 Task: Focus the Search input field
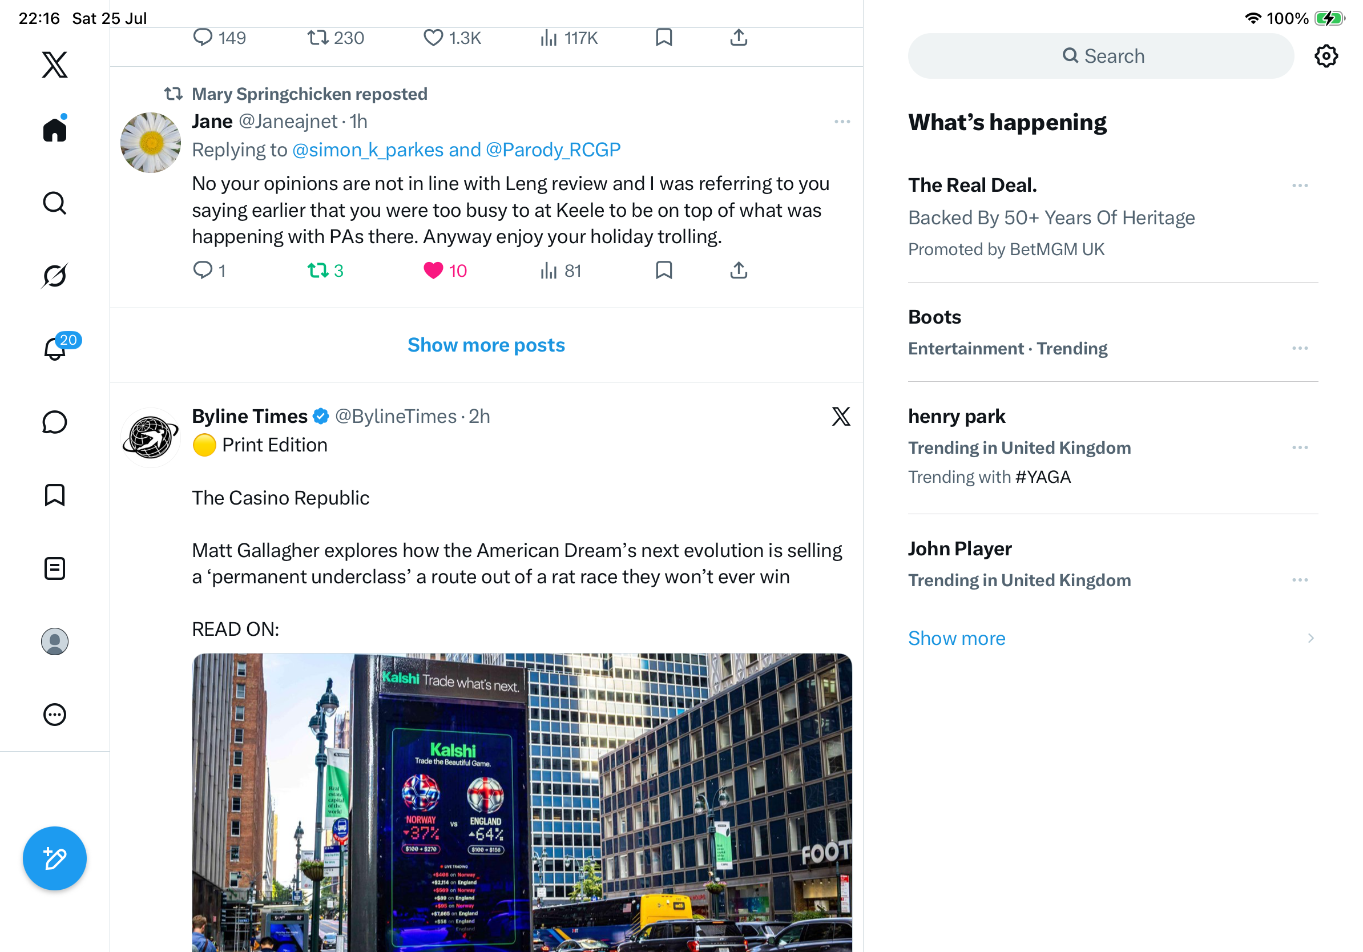(1100, 56)
